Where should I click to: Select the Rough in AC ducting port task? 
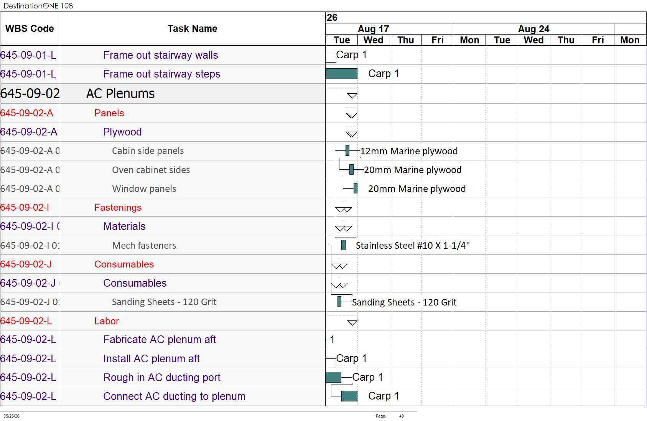[161, 378]
